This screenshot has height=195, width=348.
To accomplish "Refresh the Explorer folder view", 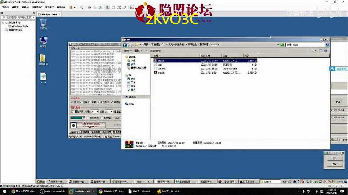I will click(x=282, y=45).
